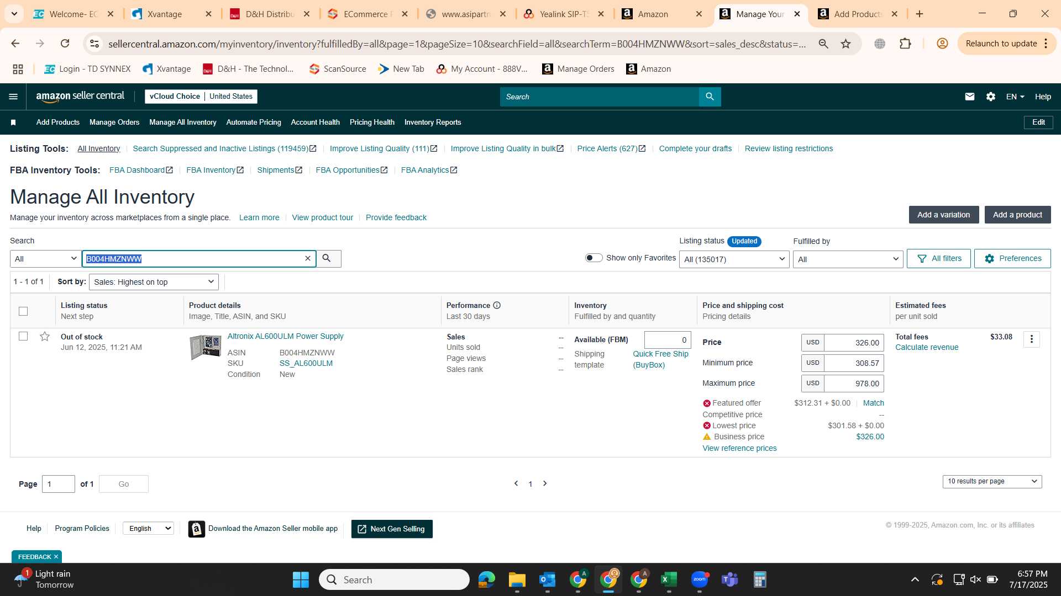Image resolution: width=1061 pixels, height=596 pixels.
Task: Open the Preferences button
Action: pyautogui.click(x=1012, y=258)
